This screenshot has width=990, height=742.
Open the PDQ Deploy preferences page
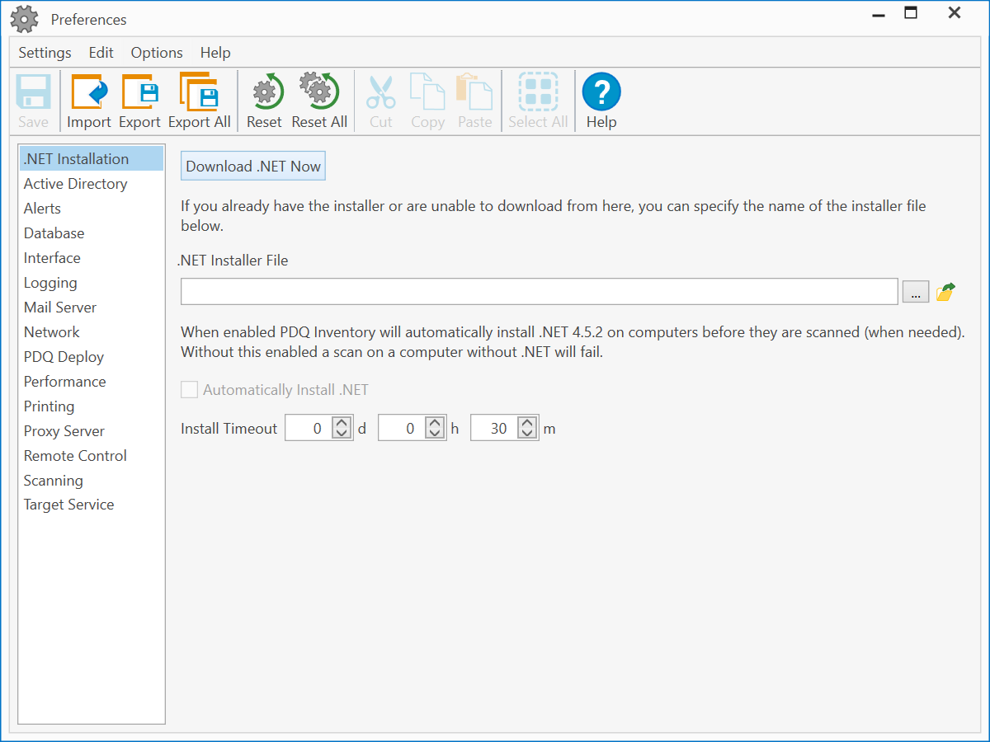92,357
